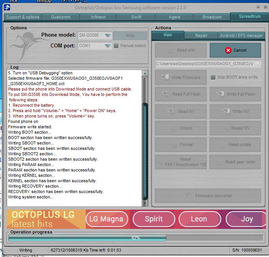Click the Write Full Flash icon
269x257 pixels.
pyautogui.click(x=220, y=94)
